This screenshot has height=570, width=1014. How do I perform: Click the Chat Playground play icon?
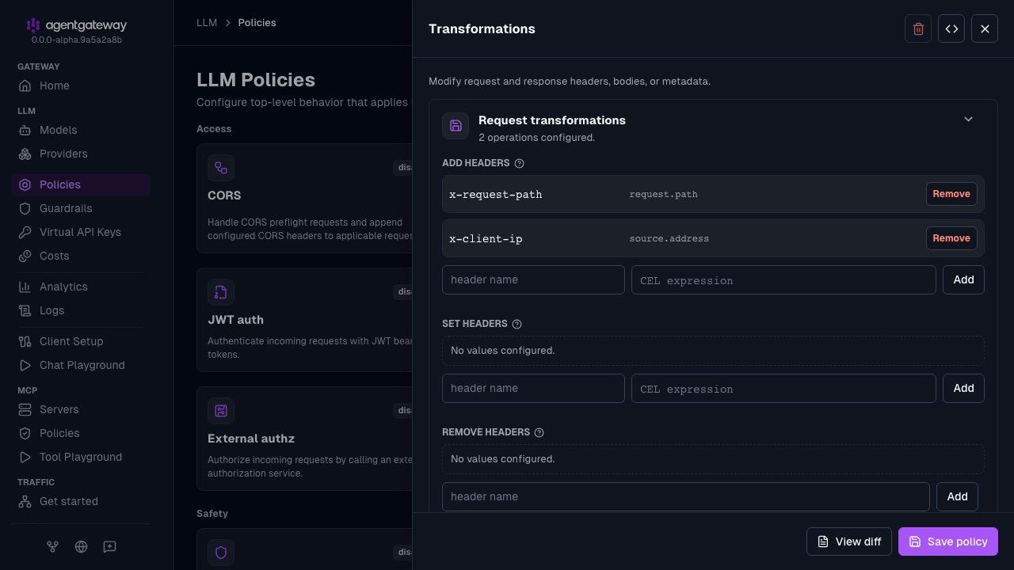25,365
